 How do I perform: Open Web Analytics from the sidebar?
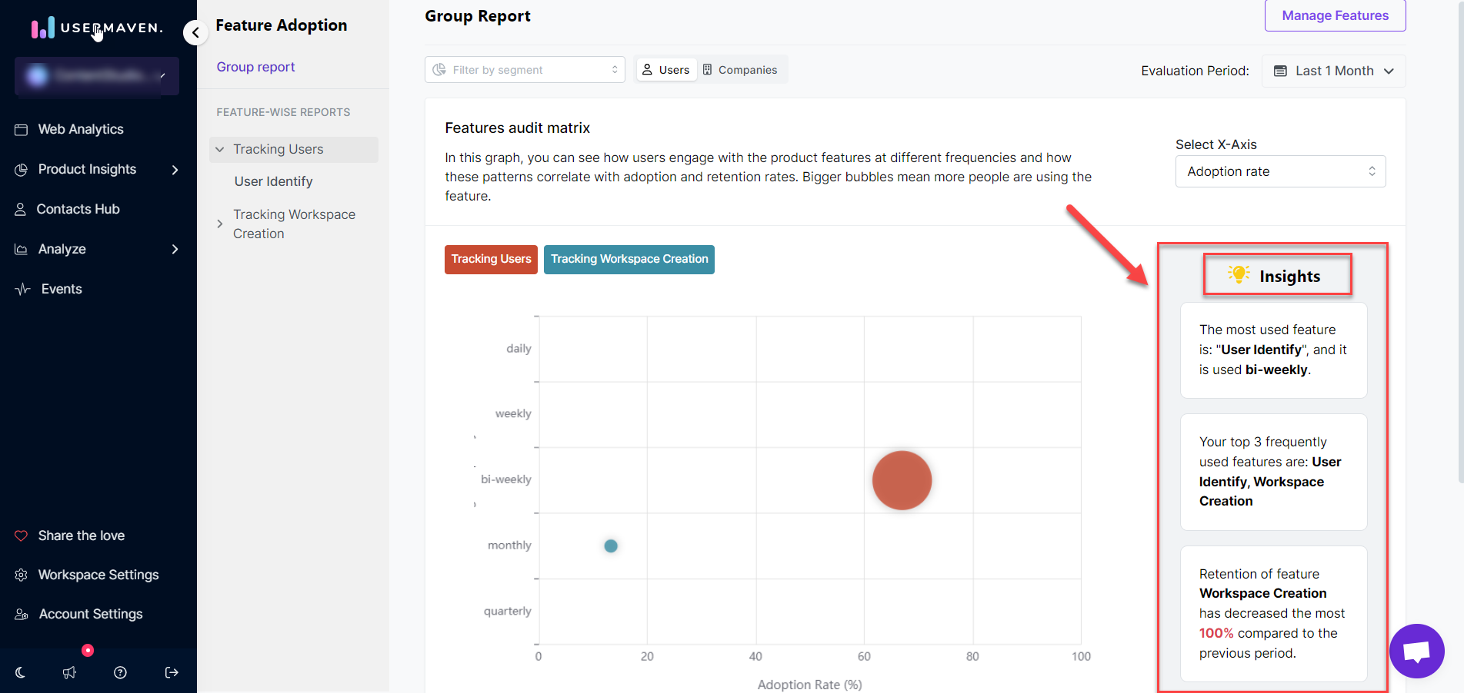80,129
